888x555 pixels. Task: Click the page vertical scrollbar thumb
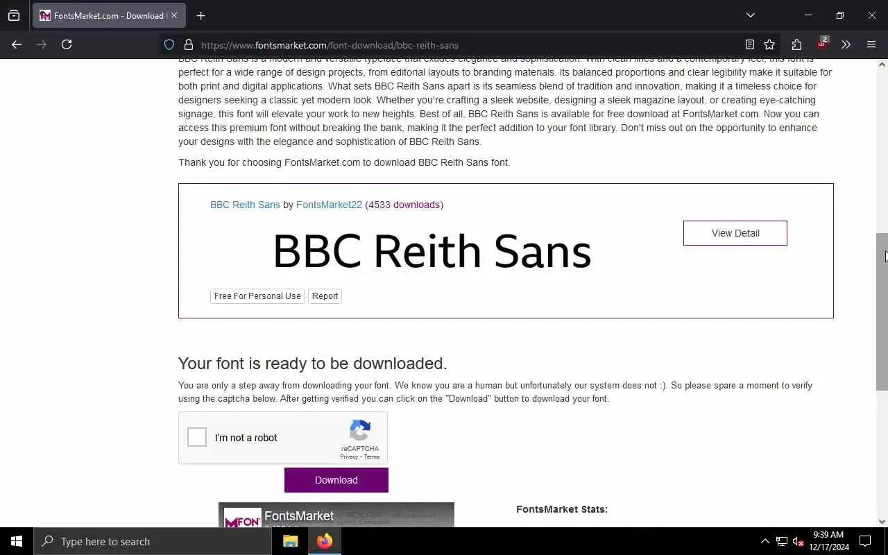(882, 311)
